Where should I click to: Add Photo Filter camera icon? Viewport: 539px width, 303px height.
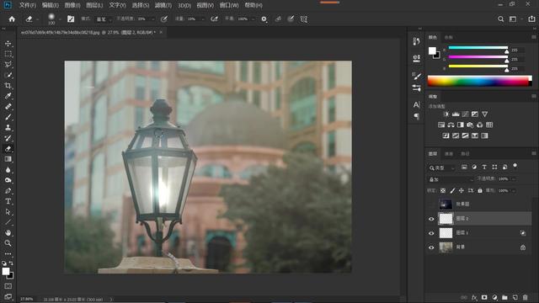coord(470,125)
